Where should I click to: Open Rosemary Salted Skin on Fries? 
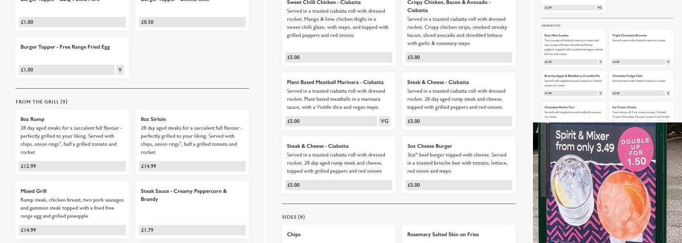pos(443,234)
